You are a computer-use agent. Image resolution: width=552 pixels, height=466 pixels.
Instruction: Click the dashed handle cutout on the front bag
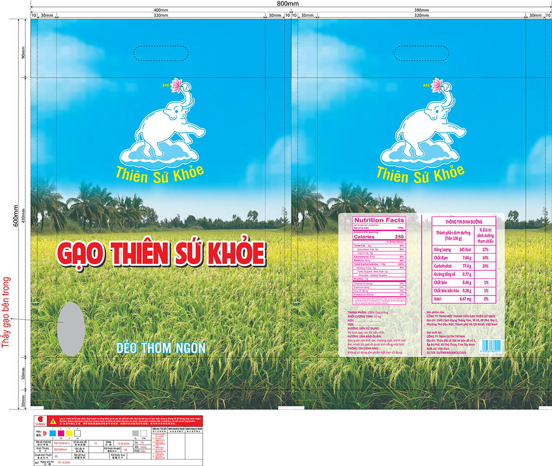pos(161,54)
